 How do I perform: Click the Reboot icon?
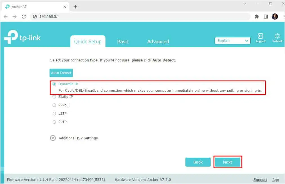tap(277, 36)
